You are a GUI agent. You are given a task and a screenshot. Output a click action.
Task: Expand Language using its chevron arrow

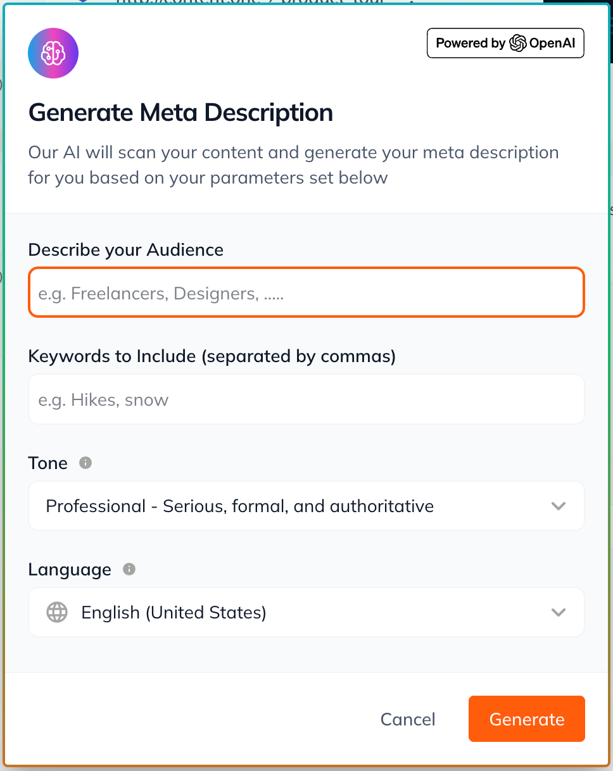tap(558, 612)
